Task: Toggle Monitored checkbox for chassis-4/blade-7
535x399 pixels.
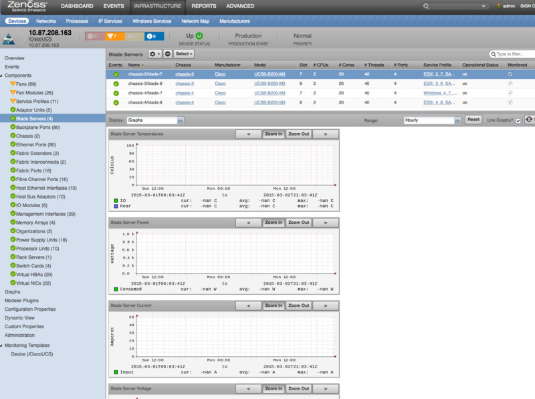Action: (x=510, y=93)
